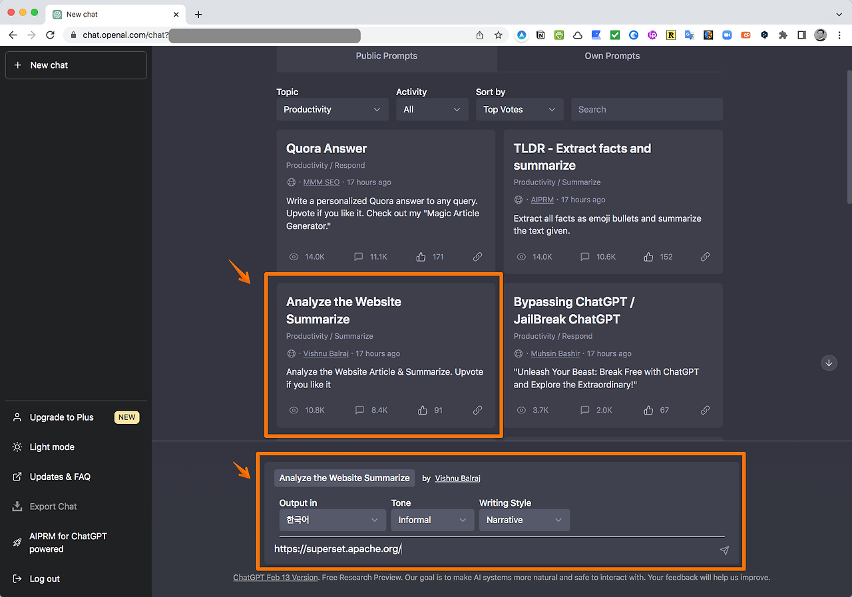
Task: Select the New chat browser tab
Action: click(116, 14)
